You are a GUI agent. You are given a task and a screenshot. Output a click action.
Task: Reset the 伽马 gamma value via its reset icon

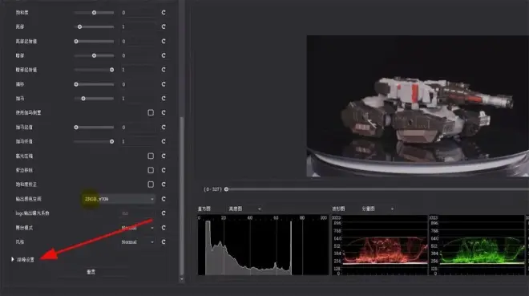(164, 98)
